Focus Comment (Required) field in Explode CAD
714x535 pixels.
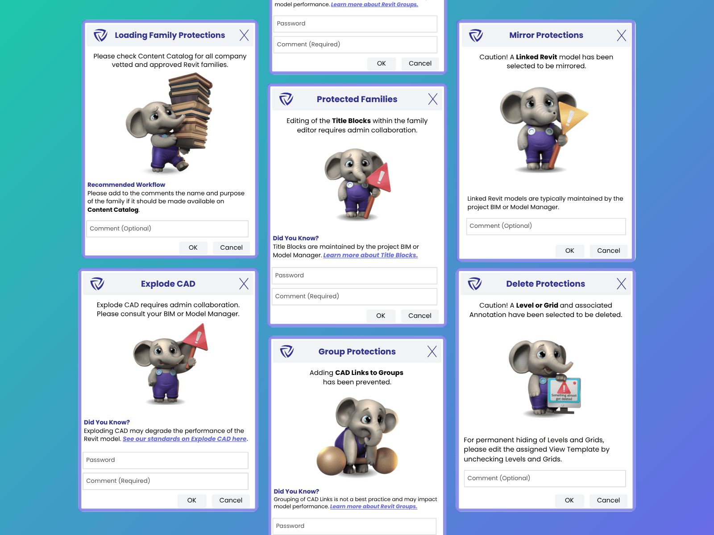click(166, 481)
